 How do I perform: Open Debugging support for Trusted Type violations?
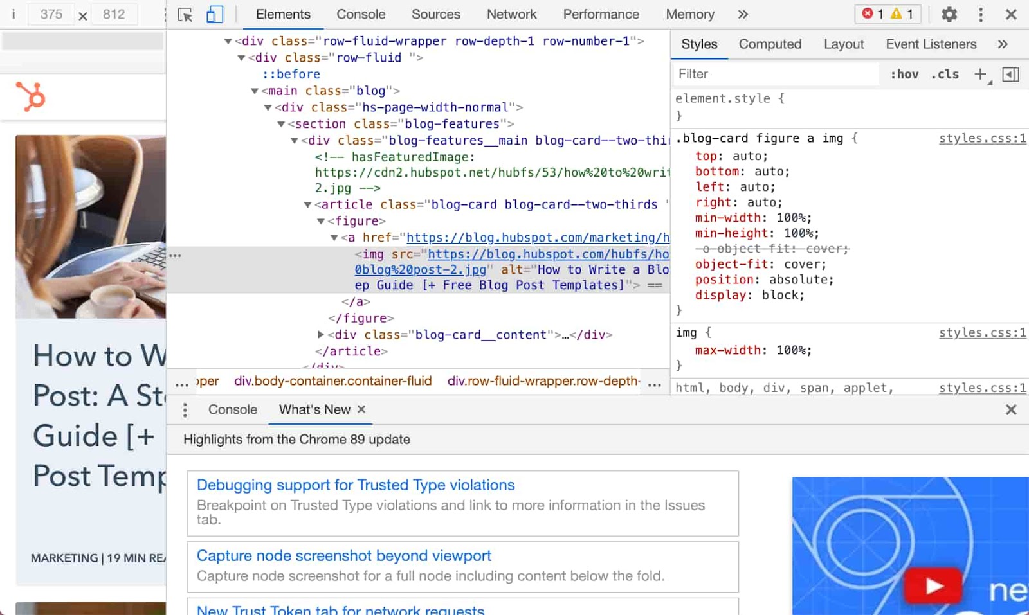[x=356, y=485]
